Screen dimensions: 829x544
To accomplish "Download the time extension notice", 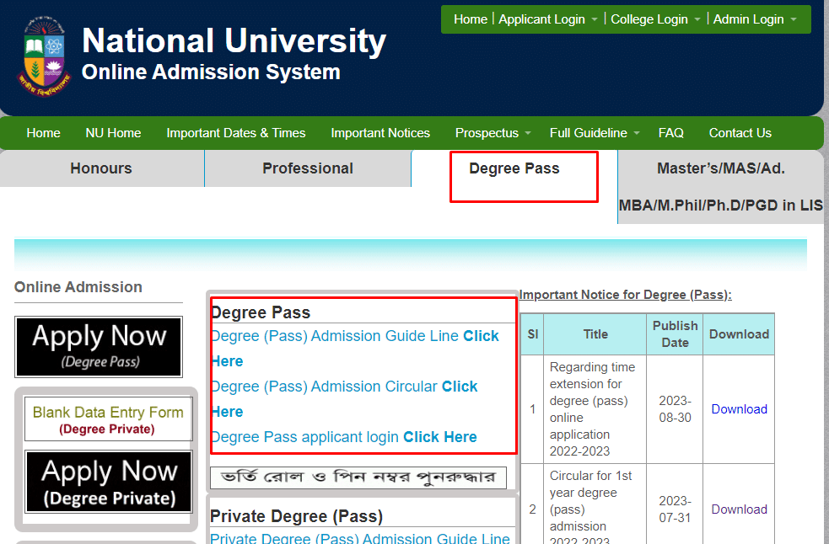I will (739, 408).
